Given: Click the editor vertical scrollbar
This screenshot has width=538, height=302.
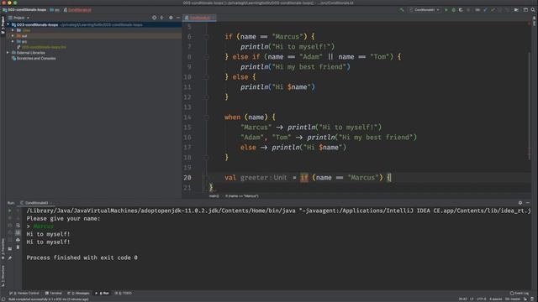Looking at the screenshot, I should pos(529,107).
